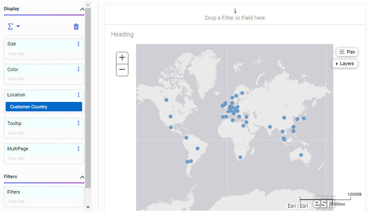
Task: Click the Brazil map point
Action: point(198,148)
